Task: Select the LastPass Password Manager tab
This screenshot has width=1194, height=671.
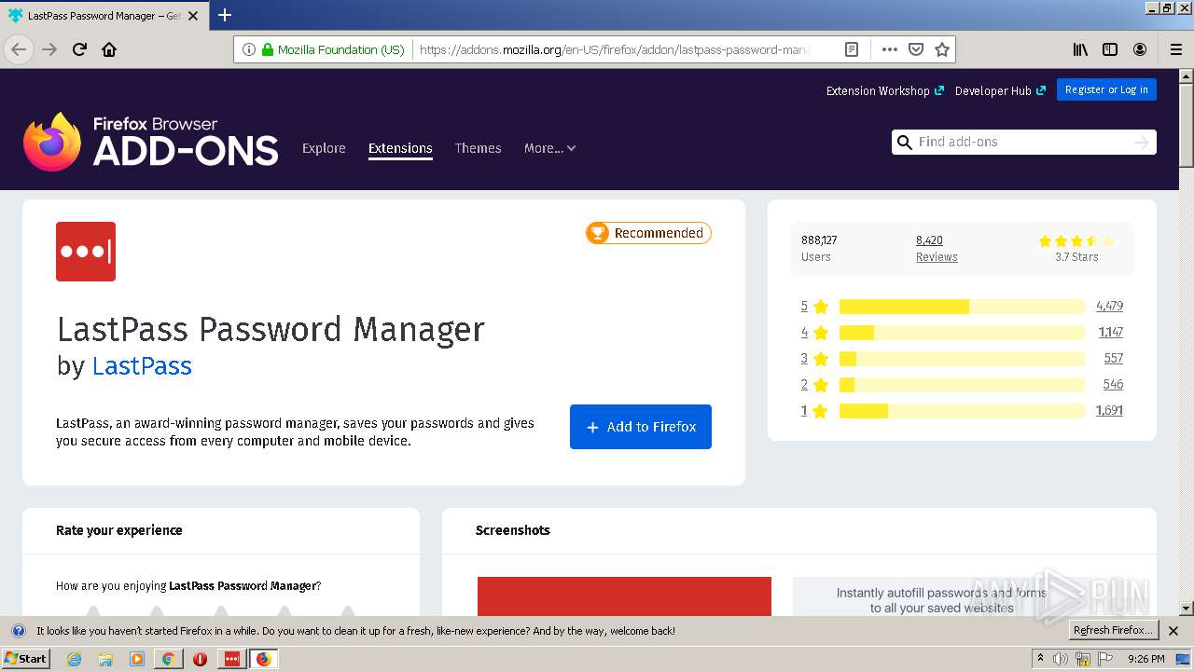Action: click(103, 16)
